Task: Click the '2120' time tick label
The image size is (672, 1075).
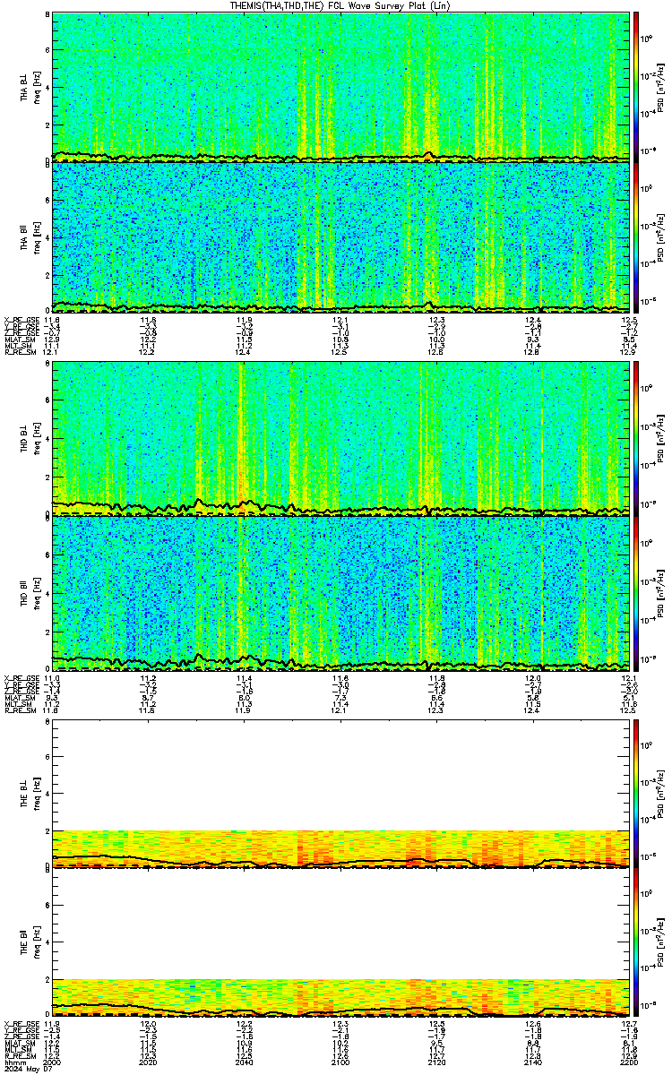Action: click(436, 1062)
